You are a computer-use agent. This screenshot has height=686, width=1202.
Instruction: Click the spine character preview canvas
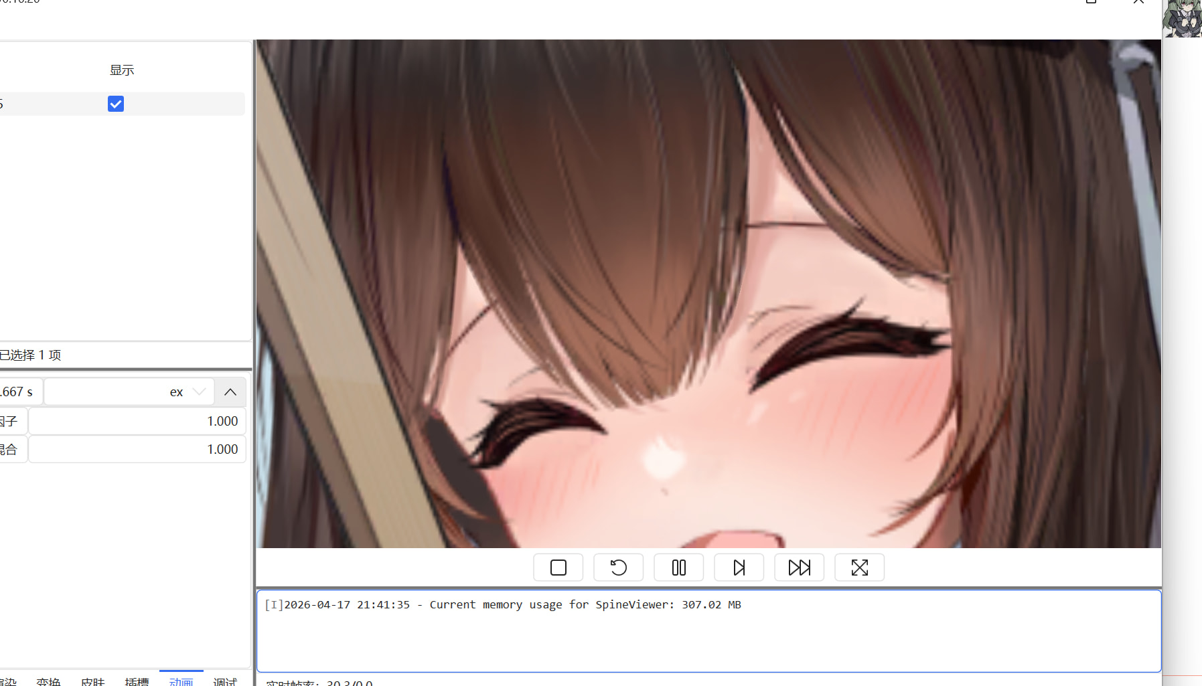(708, 293)
